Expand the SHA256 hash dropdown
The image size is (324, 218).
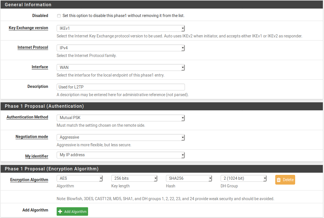(189, 178)
